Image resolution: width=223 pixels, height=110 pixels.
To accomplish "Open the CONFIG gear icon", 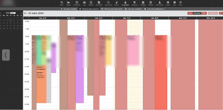I will click(x=168, y=3).
